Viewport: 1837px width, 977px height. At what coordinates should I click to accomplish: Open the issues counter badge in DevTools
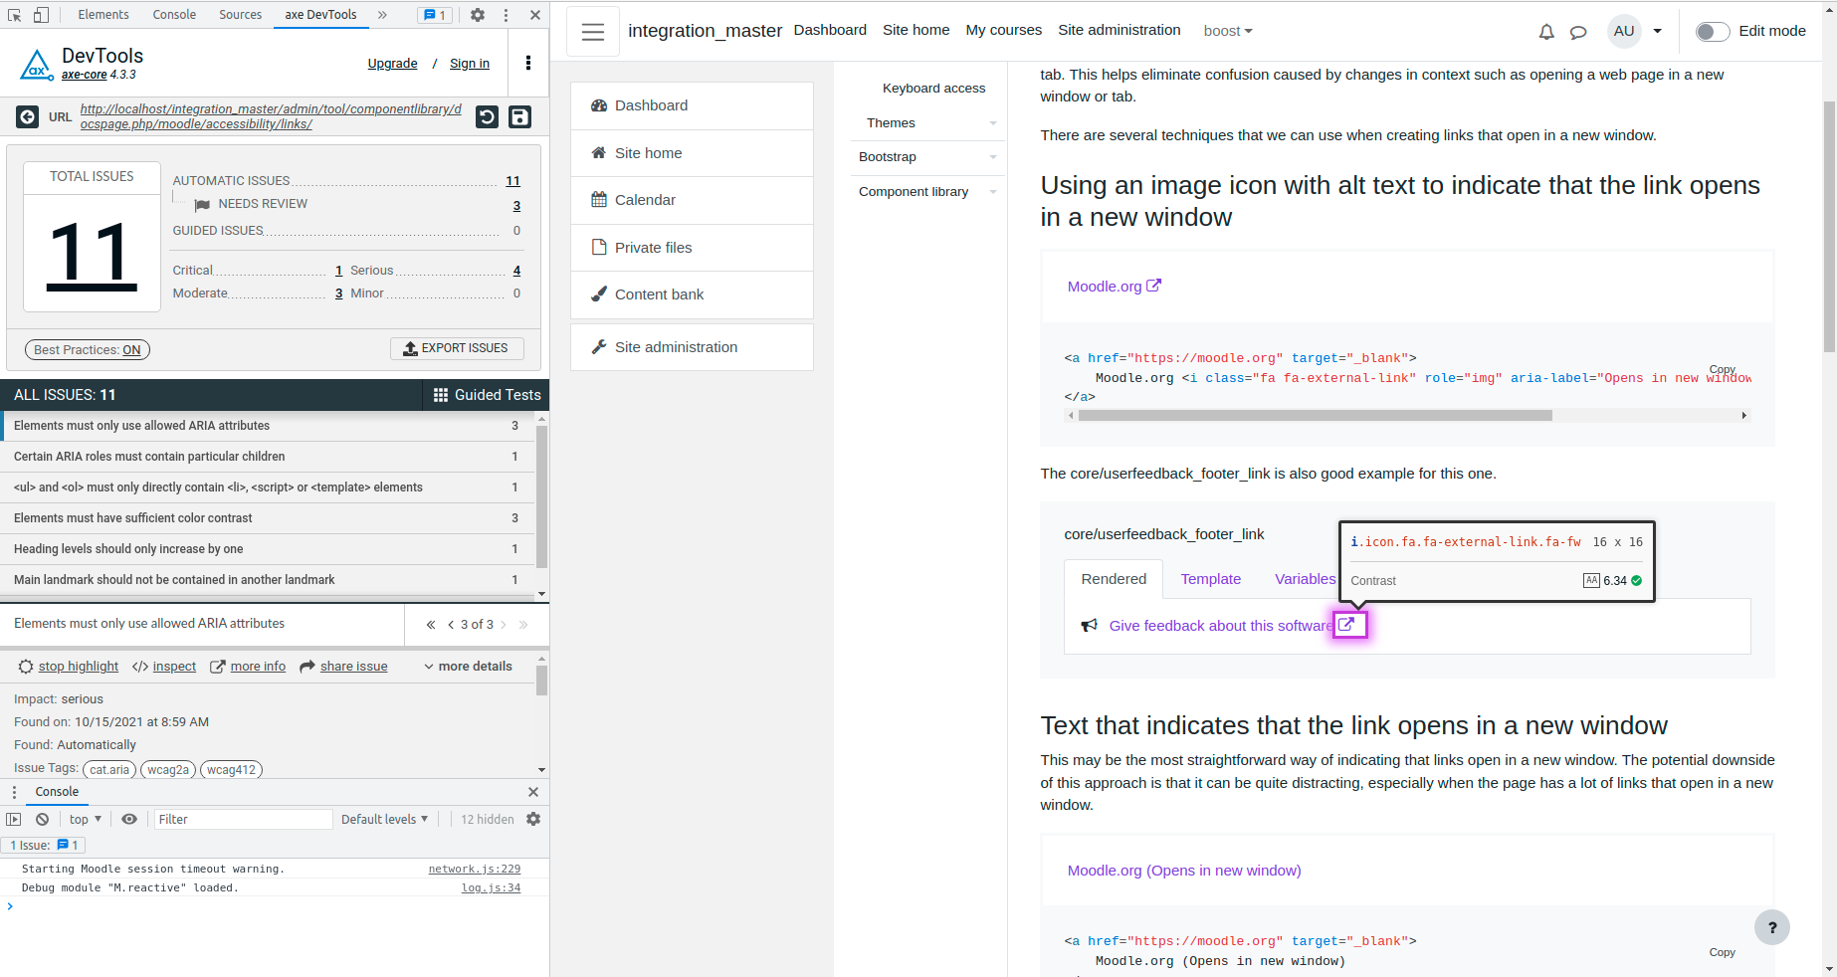[435, 15]
